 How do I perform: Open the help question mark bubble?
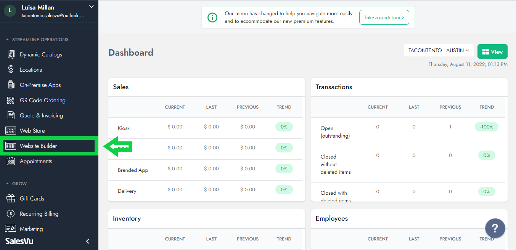coord(495,228)
